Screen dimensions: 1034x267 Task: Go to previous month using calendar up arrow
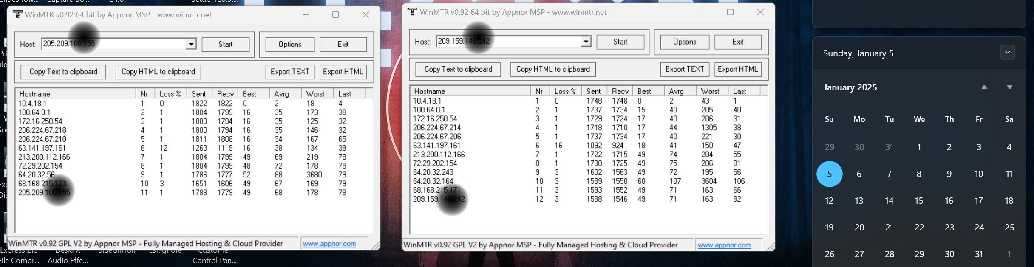coord(984,87)
